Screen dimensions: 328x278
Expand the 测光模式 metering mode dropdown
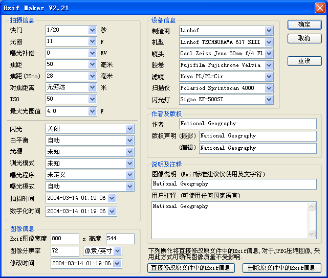click(129, 164)
